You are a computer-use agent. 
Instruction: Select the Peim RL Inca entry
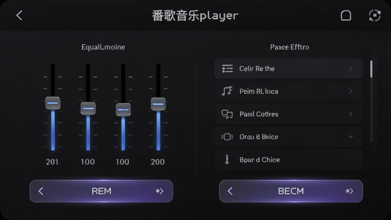(x=289, y=91)
